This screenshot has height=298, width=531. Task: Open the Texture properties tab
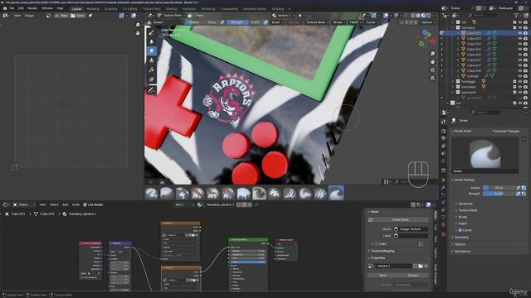click(x=444, y=233)
